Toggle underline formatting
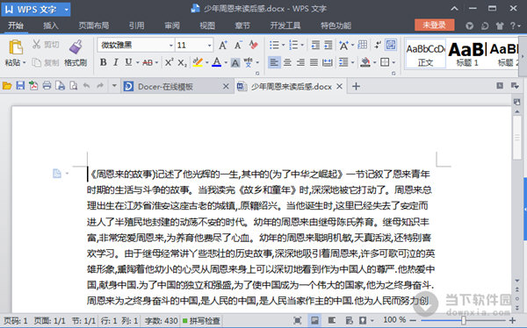This screenshot has height=328, width=527. pos(128,62)
